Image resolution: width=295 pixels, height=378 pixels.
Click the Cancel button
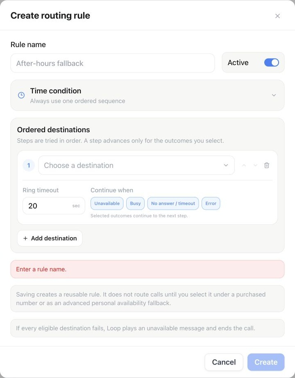tap(224, 362)
